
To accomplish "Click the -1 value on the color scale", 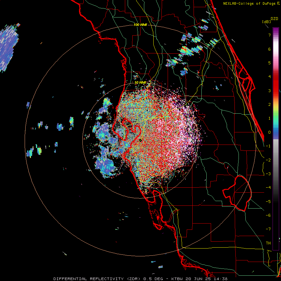I will (x=268, y=146).
